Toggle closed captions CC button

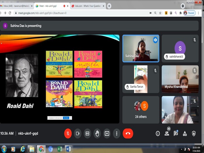click(87, 133)
